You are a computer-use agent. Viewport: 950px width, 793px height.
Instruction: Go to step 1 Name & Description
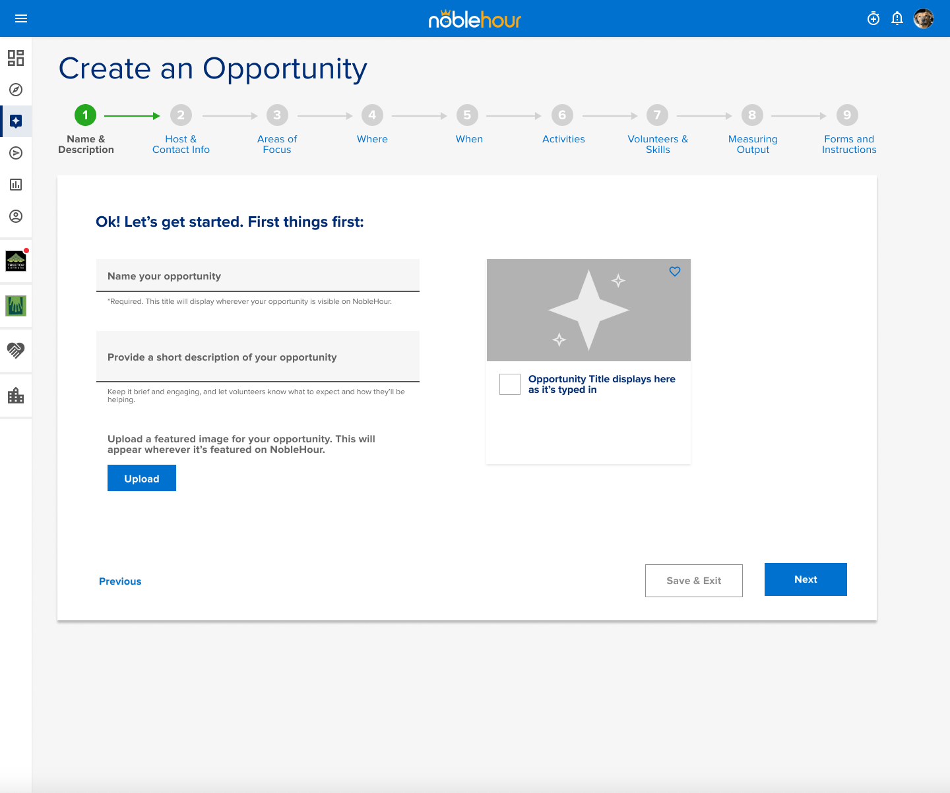click(x=86, y=129)
